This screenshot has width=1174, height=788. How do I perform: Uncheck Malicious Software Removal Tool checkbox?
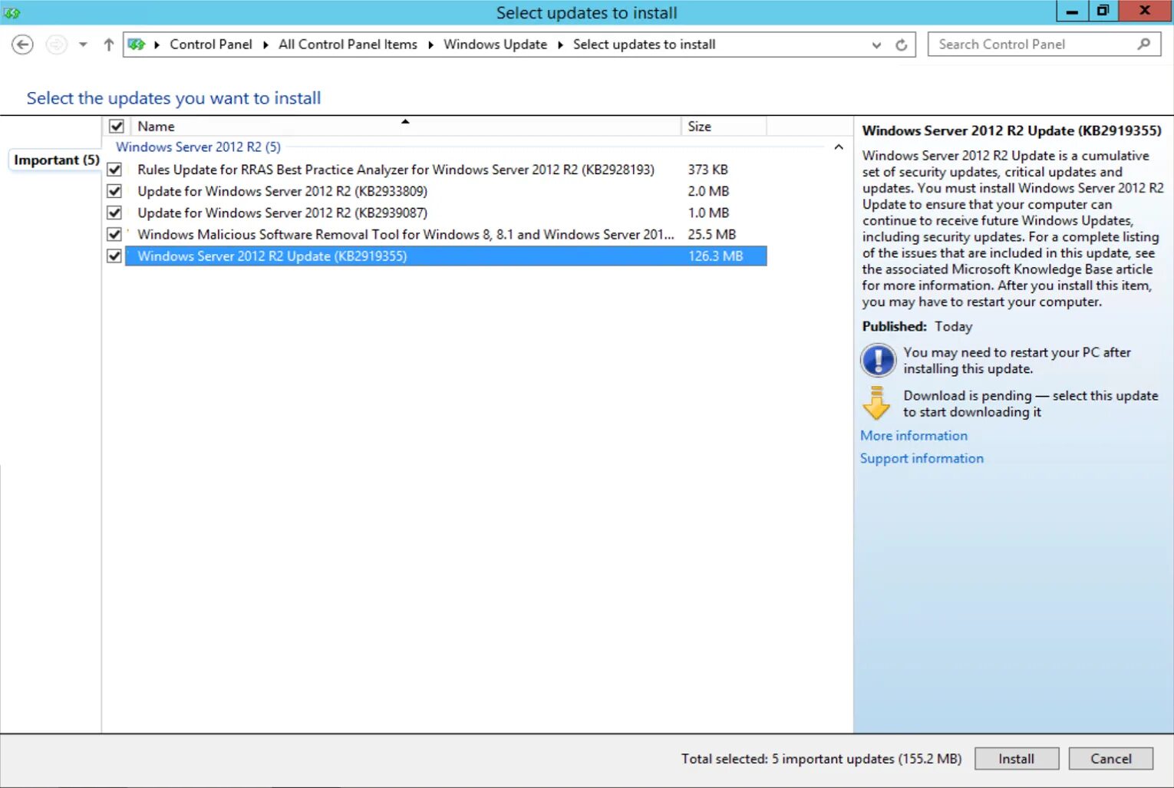114,234
